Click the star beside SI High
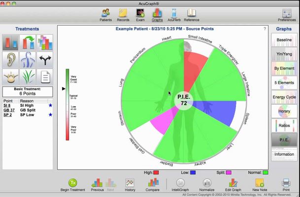300x197 pixels. pos(50,105)
